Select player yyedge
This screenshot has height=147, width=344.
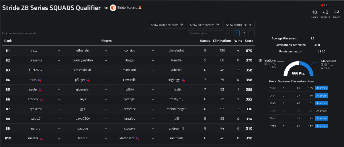[130, 99]
